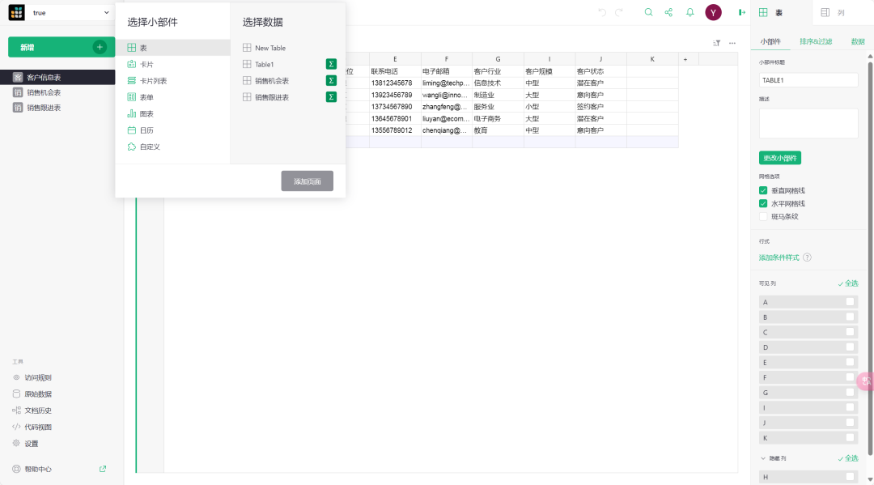The image size is (874, 485).
Task: Collapse the 隐藏列 section
Action: 763,458
